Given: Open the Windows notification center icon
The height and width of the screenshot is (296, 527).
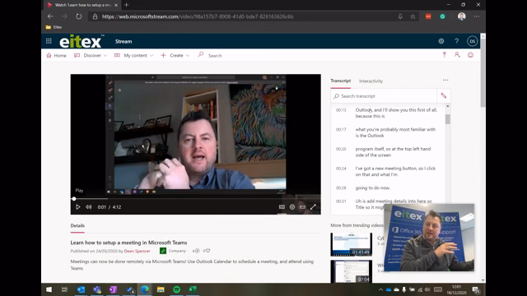Looking at the screenshot, I should (x=476, y=289).
